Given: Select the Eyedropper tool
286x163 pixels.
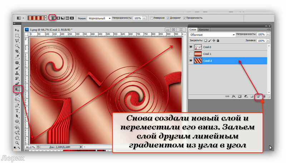Looking at the screenshot, I should pos(17,57).
